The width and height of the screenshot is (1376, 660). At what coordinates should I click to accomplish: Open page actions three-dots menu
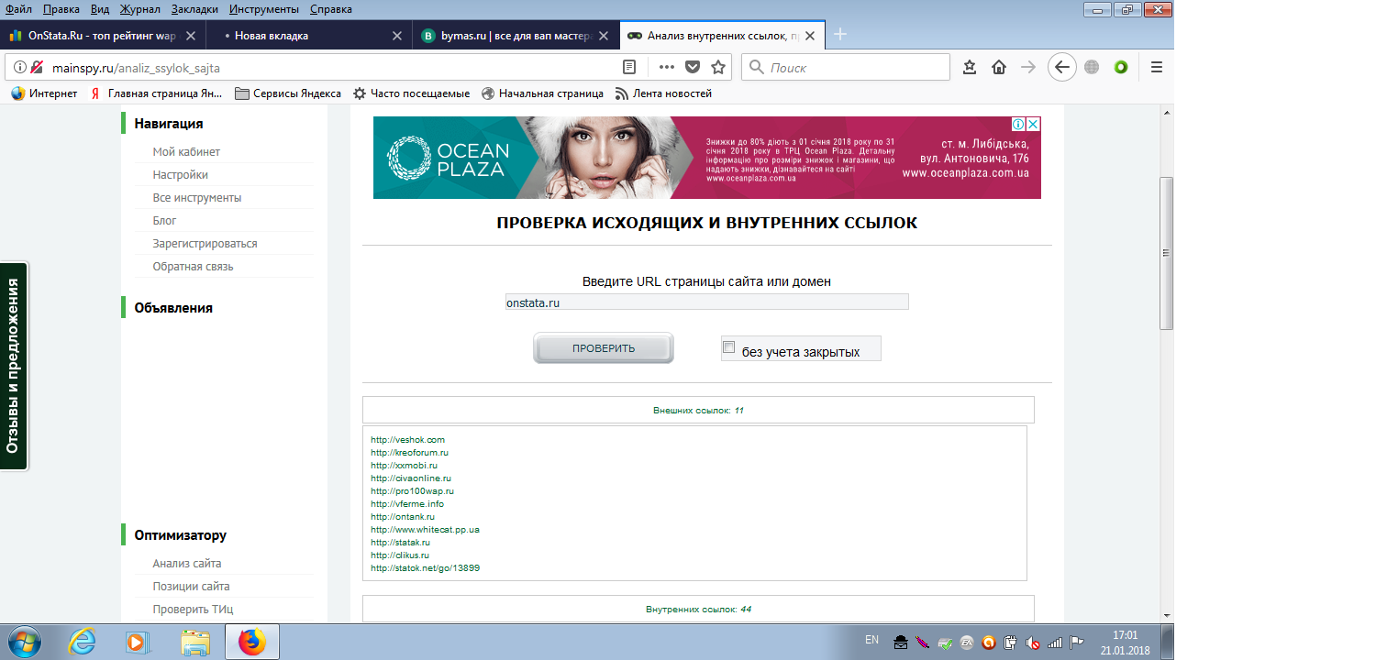(667, 67)
